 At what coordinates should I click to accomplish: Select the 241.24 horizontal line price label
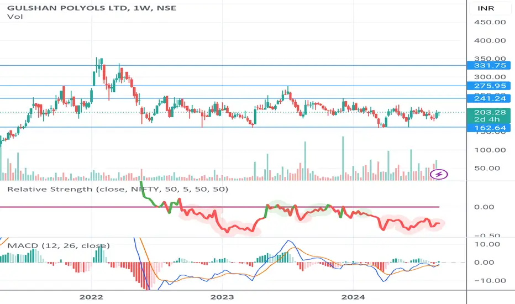pos(488,98)
